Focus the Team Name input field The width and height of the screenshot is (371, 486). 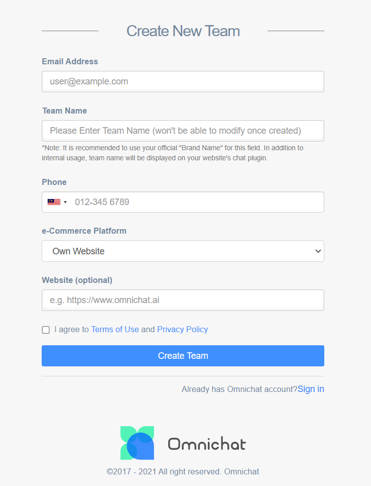tap(183, 131)
